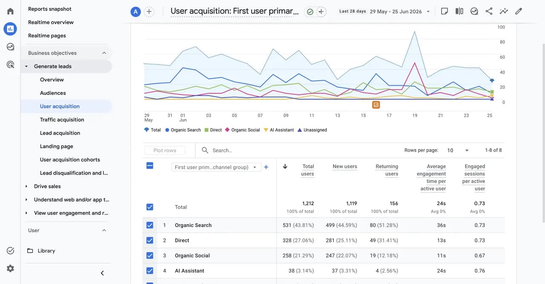Image resolution: width=545 pixels, height=284 pixels.
Task: Open the Advertising icon in left rail
Action: (x=10, y=65)
